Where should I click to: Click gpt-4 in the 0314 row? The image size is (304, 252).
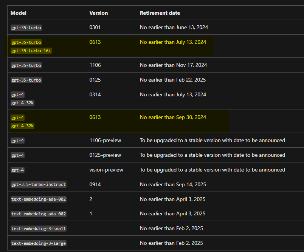click(17, 94)
